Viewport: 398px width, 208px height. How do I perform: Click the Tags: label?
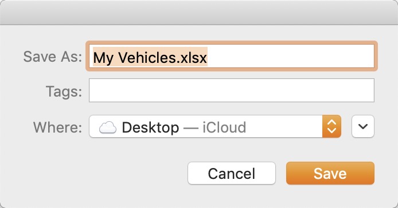(64, 91)
